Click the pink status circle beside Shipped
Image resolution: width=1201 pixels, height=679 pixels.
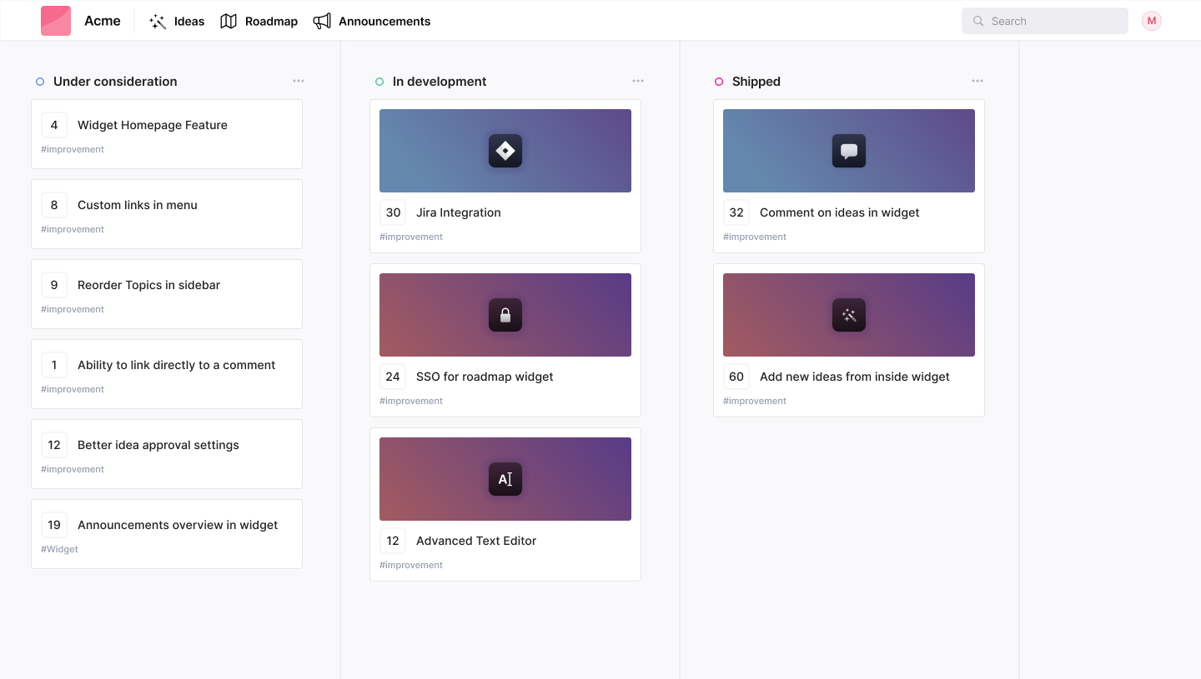(718, 82)
